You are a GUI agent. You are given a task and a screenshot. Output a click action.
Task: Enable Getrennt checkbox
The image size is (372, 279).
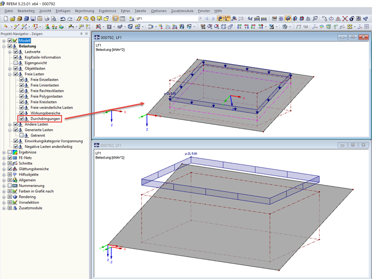(22, 135)
